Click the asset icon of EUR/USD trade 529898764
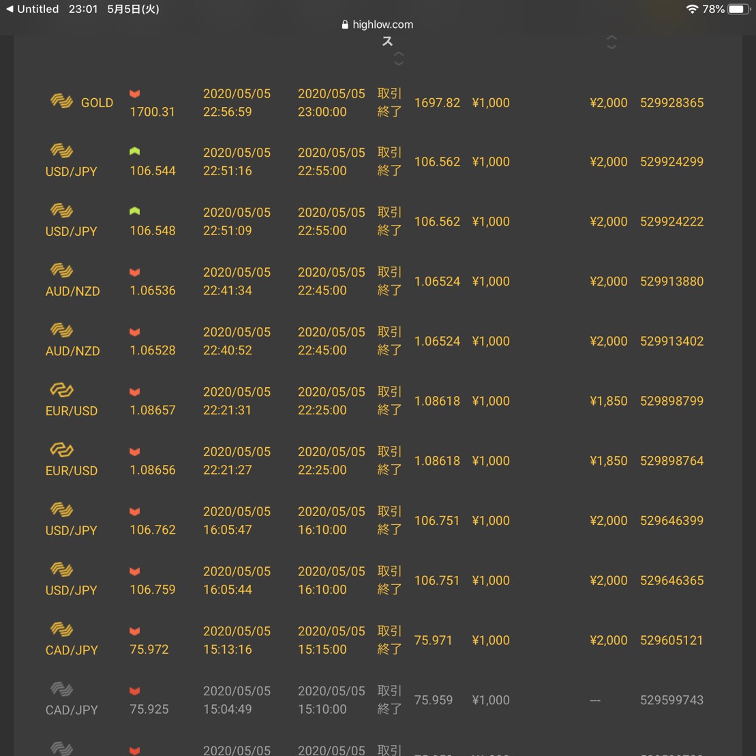 point(62,450)
